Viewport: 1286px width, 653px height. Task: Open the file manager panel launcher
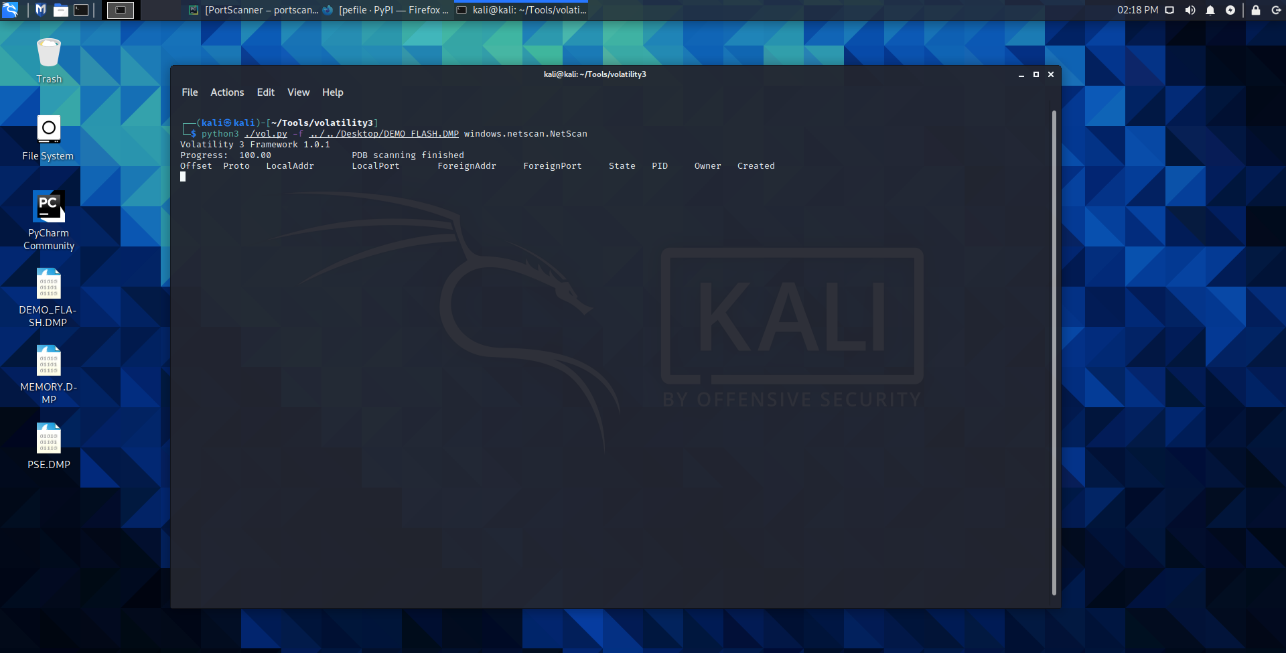click(61, 10)
